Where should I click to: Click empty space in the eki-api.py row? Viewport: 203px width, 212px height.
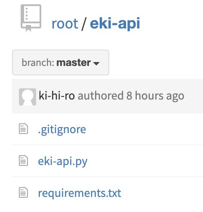pos(145,161)
